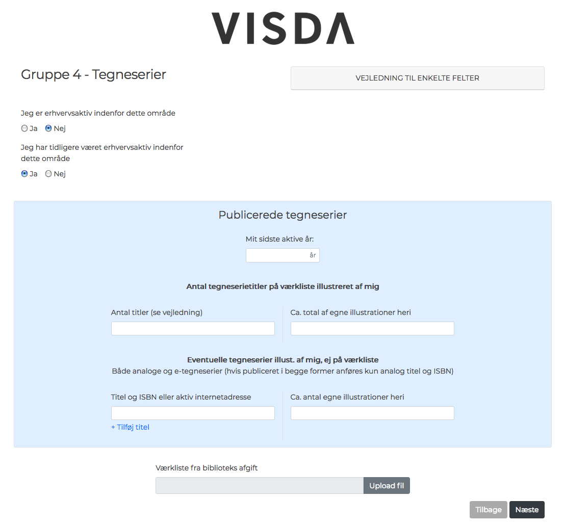The image size is (564, 525).
Task: Click the Antal titler input field
Action: coord(193,328)
